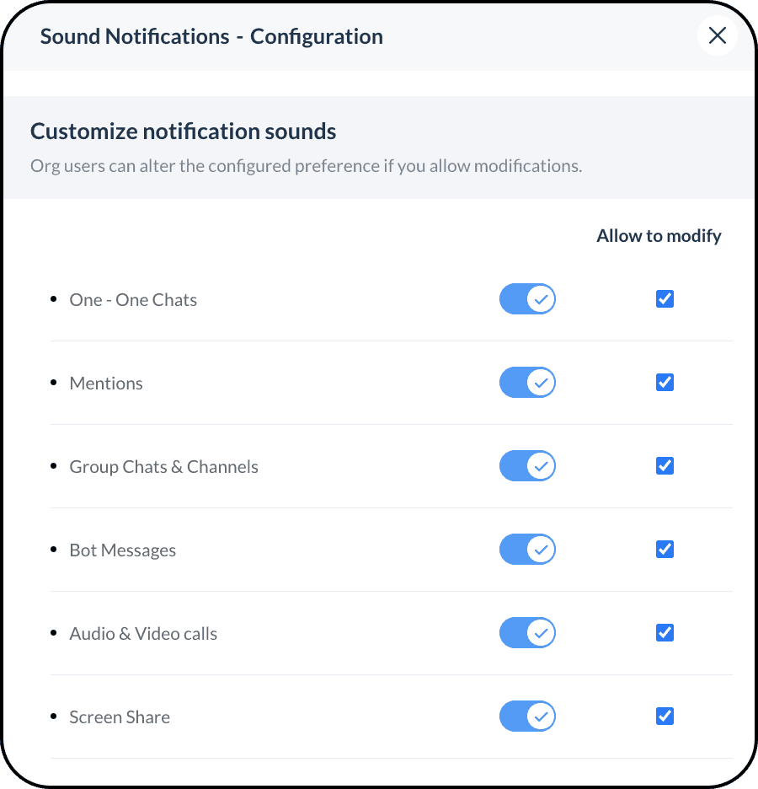Select the Bot Messages label
Image resolution: width=758 pixels, height=789 pixels.
(123, 550)
